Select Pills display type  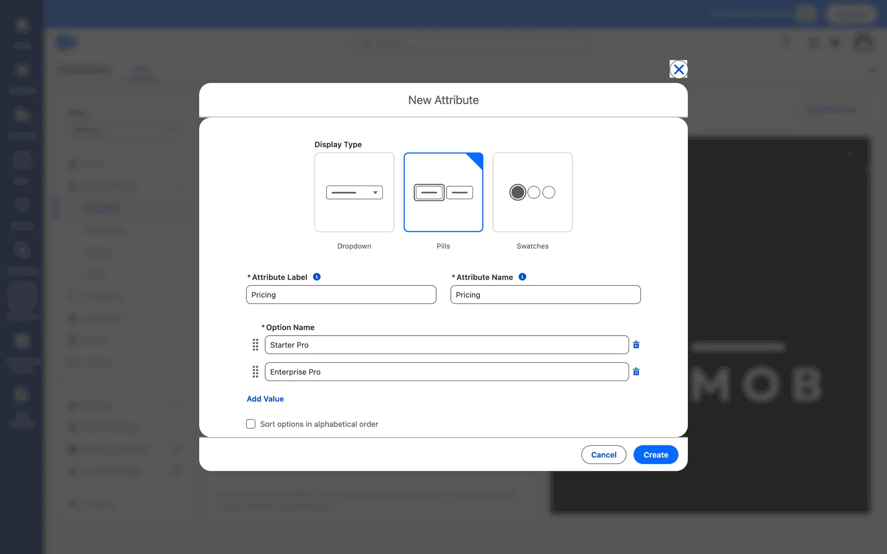[x=443, y=192]
